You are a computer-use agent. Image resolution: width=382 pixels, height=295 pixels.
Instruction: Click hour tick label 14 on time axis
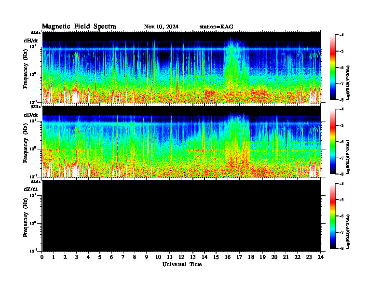tap(205, 257)
